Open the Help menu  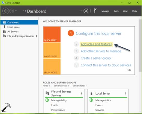tap(135, 11)
